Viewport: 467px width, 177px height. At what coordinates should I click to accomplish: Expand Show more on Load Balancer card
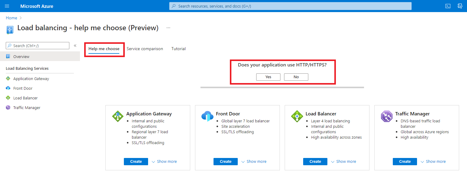(343, 162)
